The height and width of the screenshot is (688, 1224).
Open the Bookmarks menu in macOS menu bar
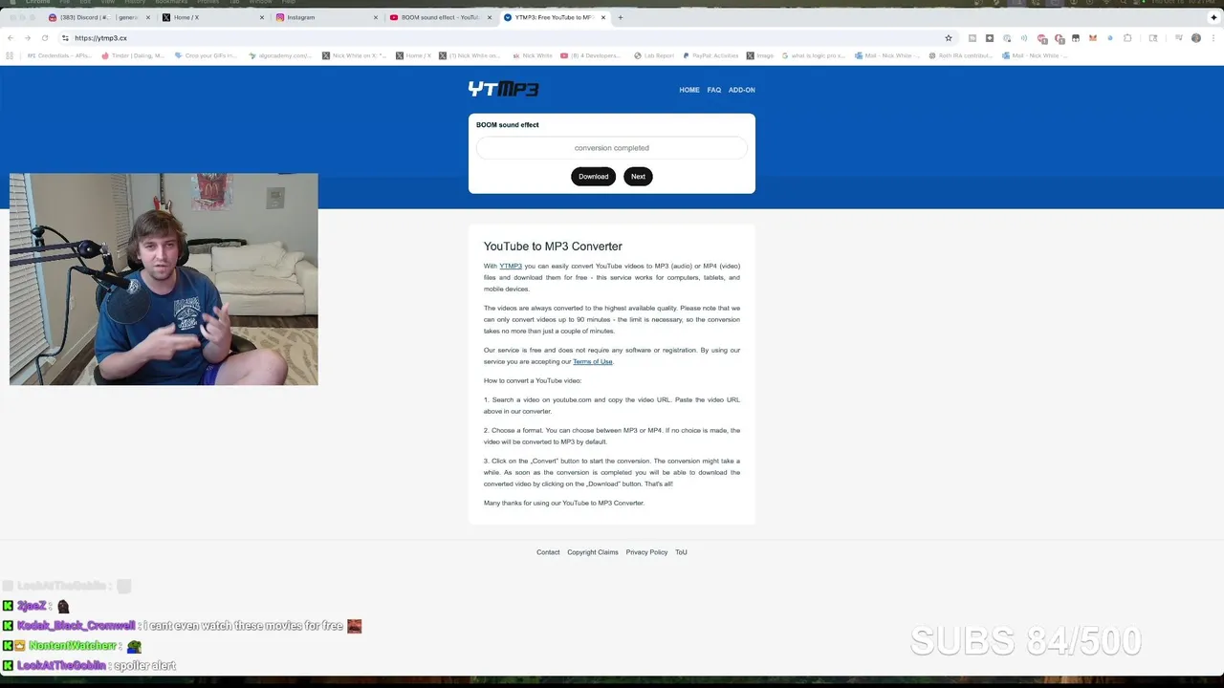172,3
